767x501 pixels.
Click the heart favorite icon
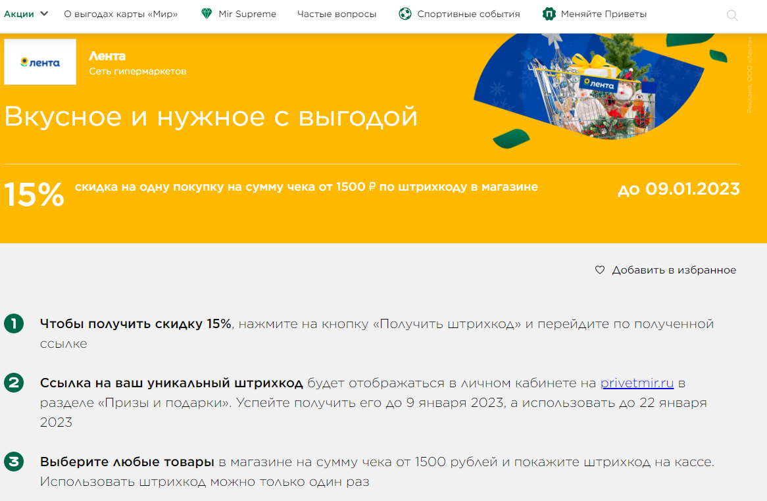click(600, 270)
